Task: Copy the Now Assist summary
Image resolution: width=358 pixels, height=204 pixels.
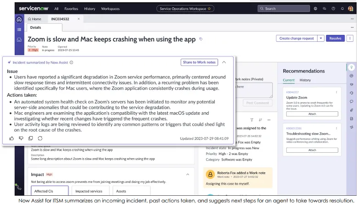Action: pos(31,138)
